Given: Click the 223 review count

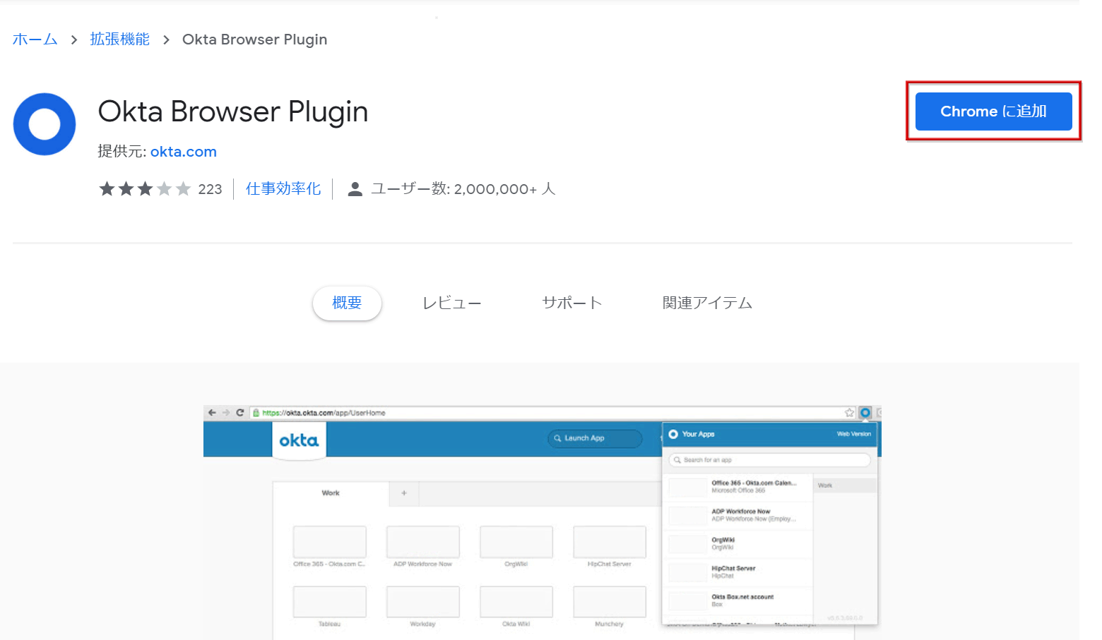Looking at the screenshot, I should pyautogui.click(x=210, y=189).
